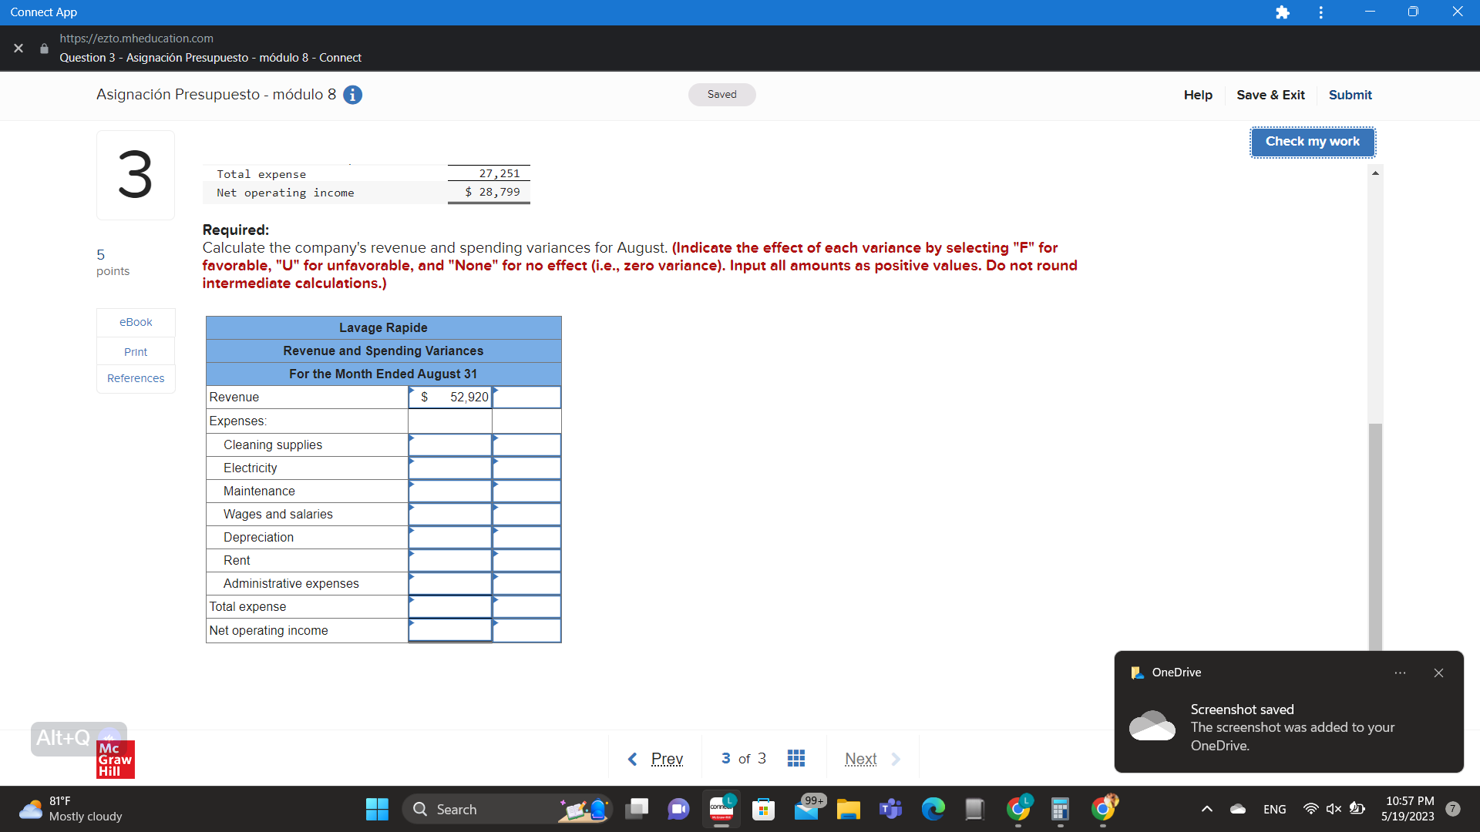Click the Revenue amount input field
The width and height of the screenshot is (1480, 832).
pyautogui.click(x=449, y=397)
